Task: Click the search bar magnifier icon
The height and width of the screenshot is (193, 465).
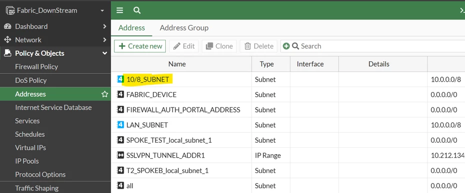Action: pyautogui.click(x=295, y=46)
